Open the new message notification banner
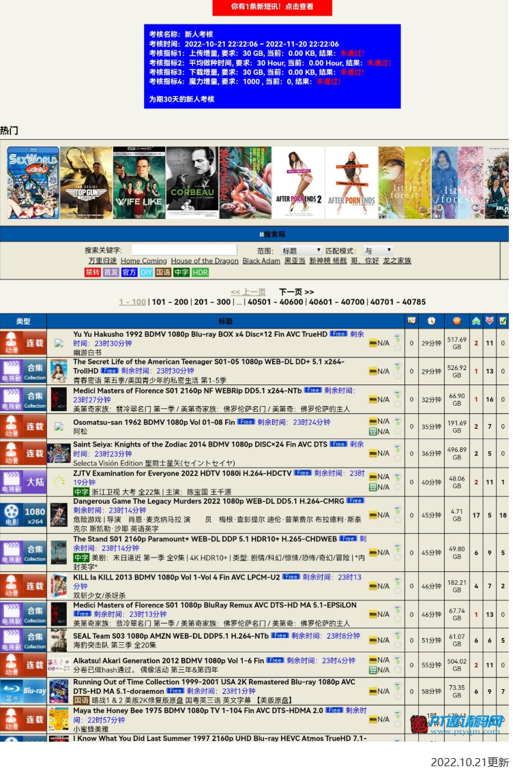This screenshot has width=513, height=771. pyautogui.click(x=272, y=7)
